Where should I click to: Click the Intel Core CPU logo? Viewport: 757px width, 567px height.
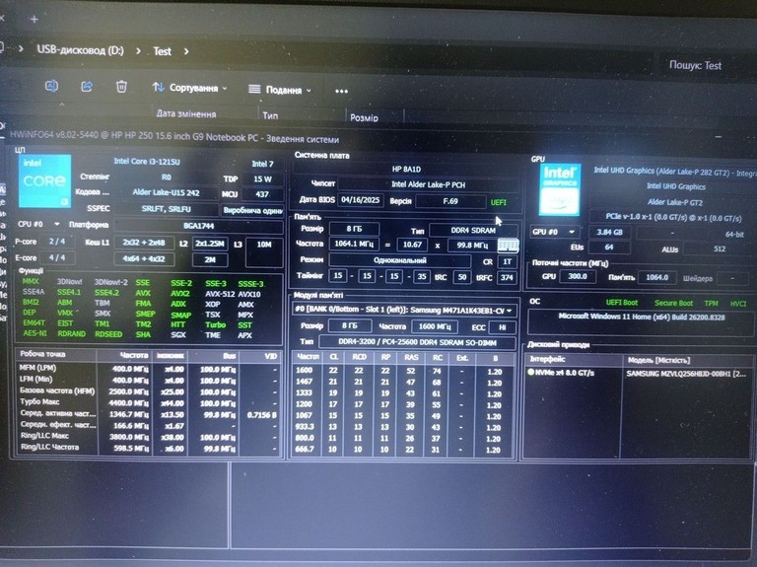click(x=45, y=181)
